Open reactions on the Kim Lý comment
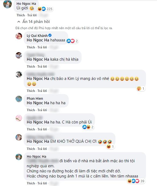The image size is (157, 186). pyautogui.click(x=141, y=89)
